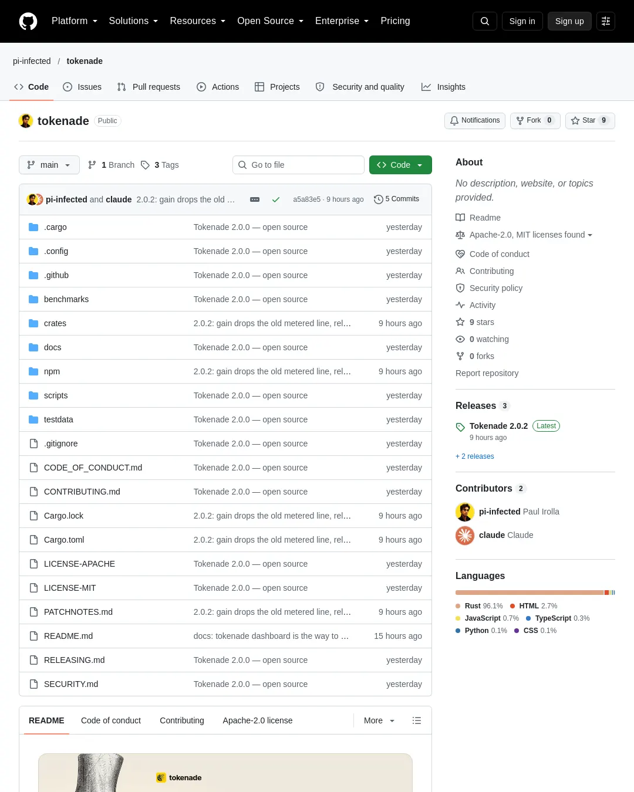Image resolution: width=634 pixels, height=792 pixels.
Task: Click the Sign up button
Action: point(569,21)
